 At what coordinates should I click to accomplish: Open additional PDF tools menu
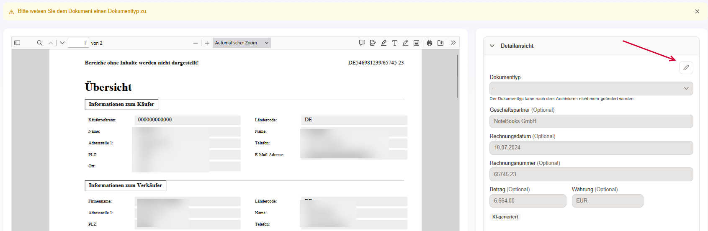(x=453, y=43)
